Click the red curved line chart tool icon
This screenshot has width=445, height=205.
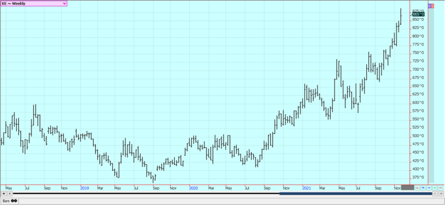[417, 188]
